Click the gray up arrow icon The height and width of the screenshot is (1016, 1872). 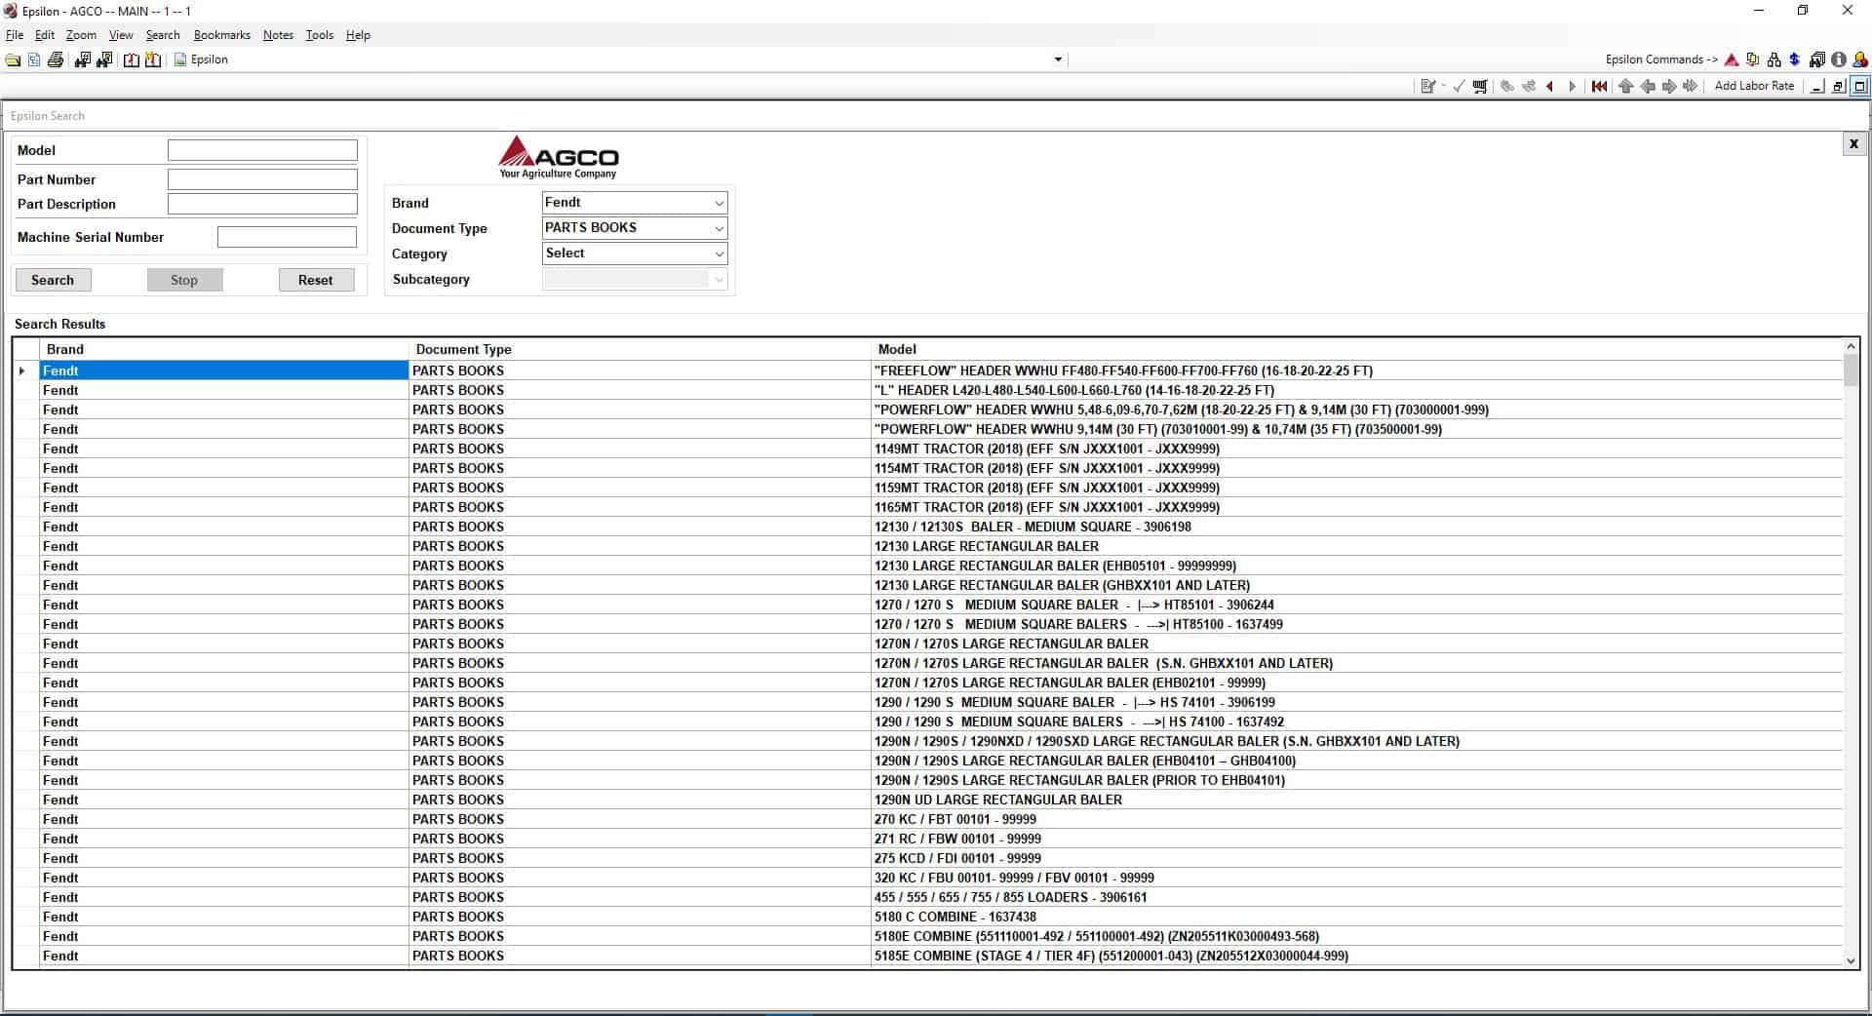click(1625, 87)
